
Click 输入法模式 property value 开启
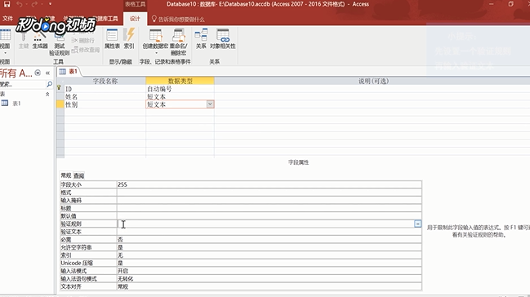tap(269, 271)
